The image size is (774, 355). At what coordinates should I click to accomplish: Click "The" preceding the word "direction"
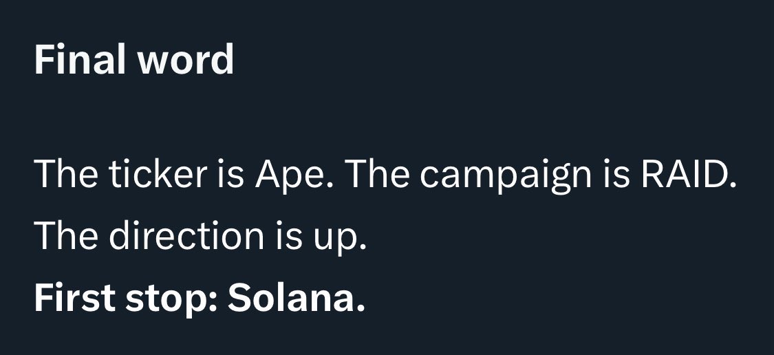coord(65,235)
